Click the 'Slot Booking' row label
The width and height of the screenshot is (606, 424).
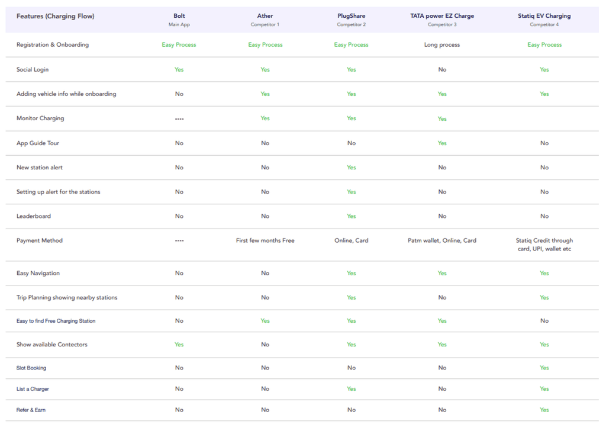tap(31, 368)
